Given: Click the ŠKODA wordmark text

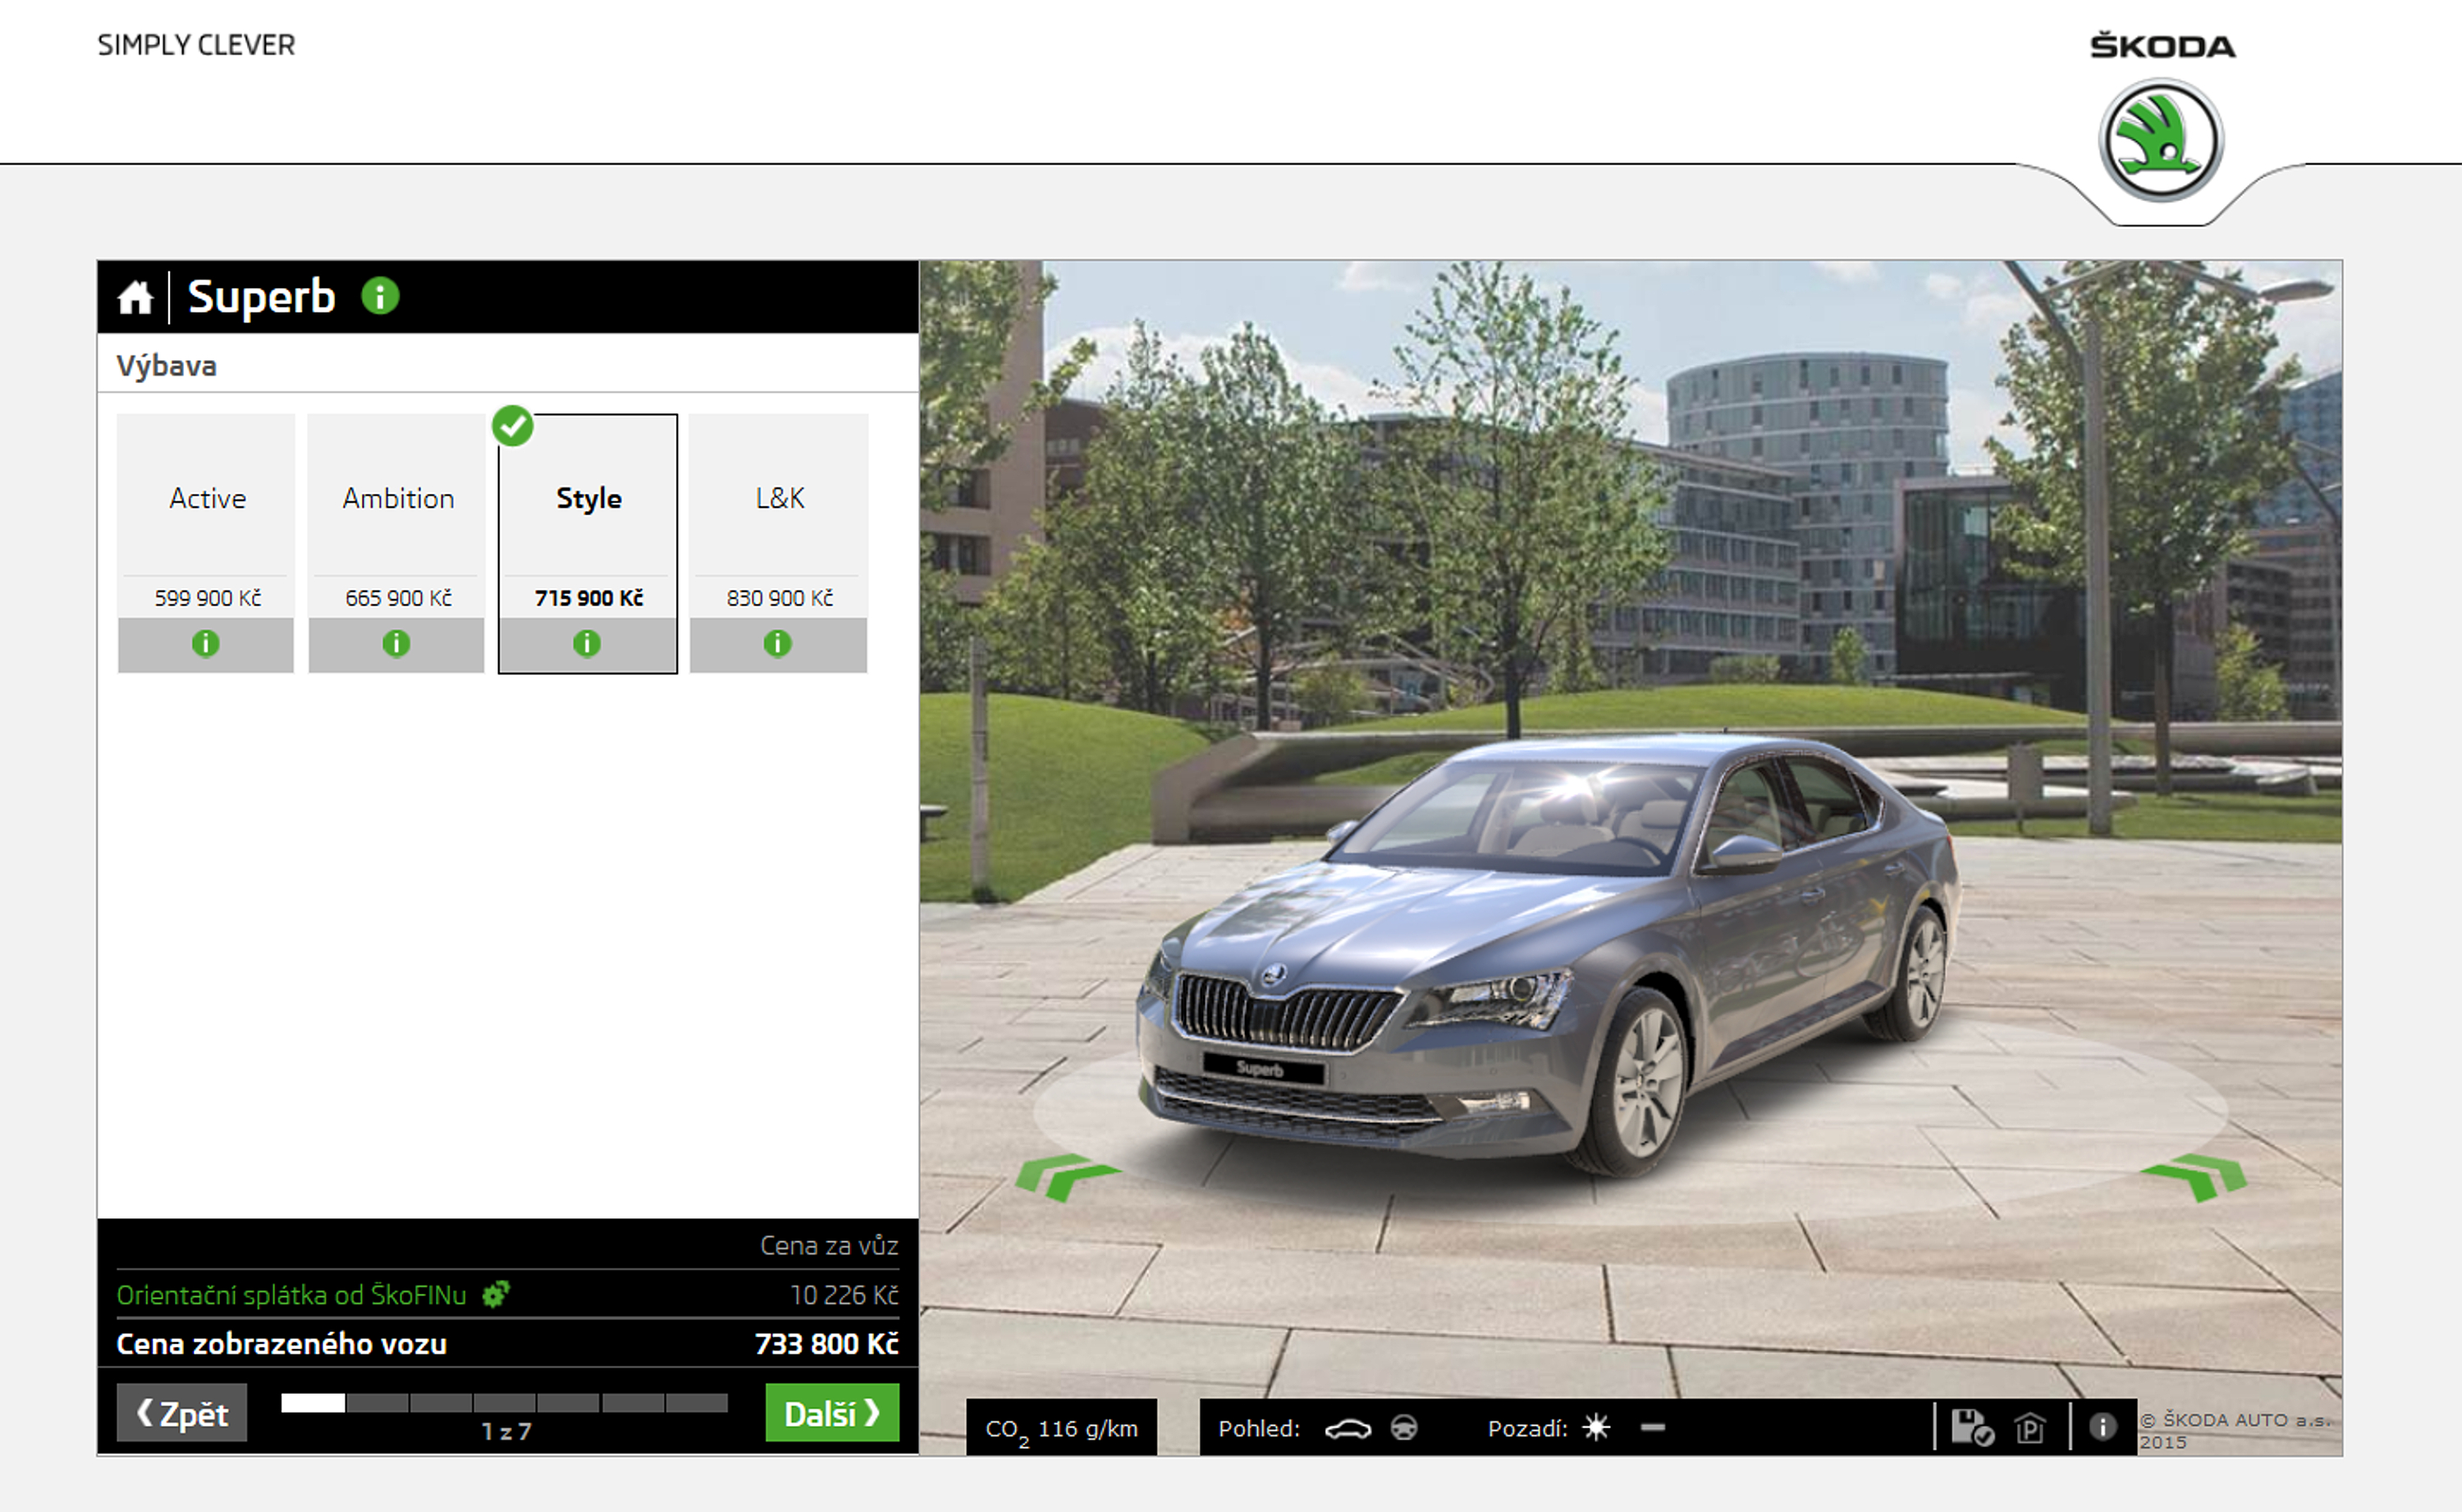Looking at the screenshot, I should pos(2162,46).
